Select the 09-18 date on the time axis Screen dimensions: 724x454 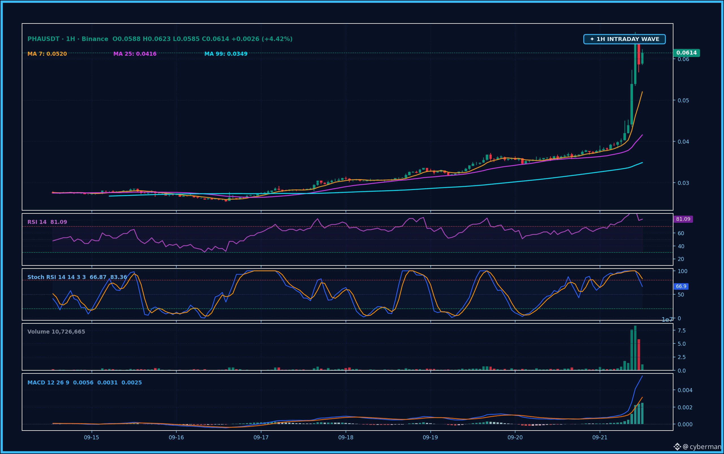346,438
